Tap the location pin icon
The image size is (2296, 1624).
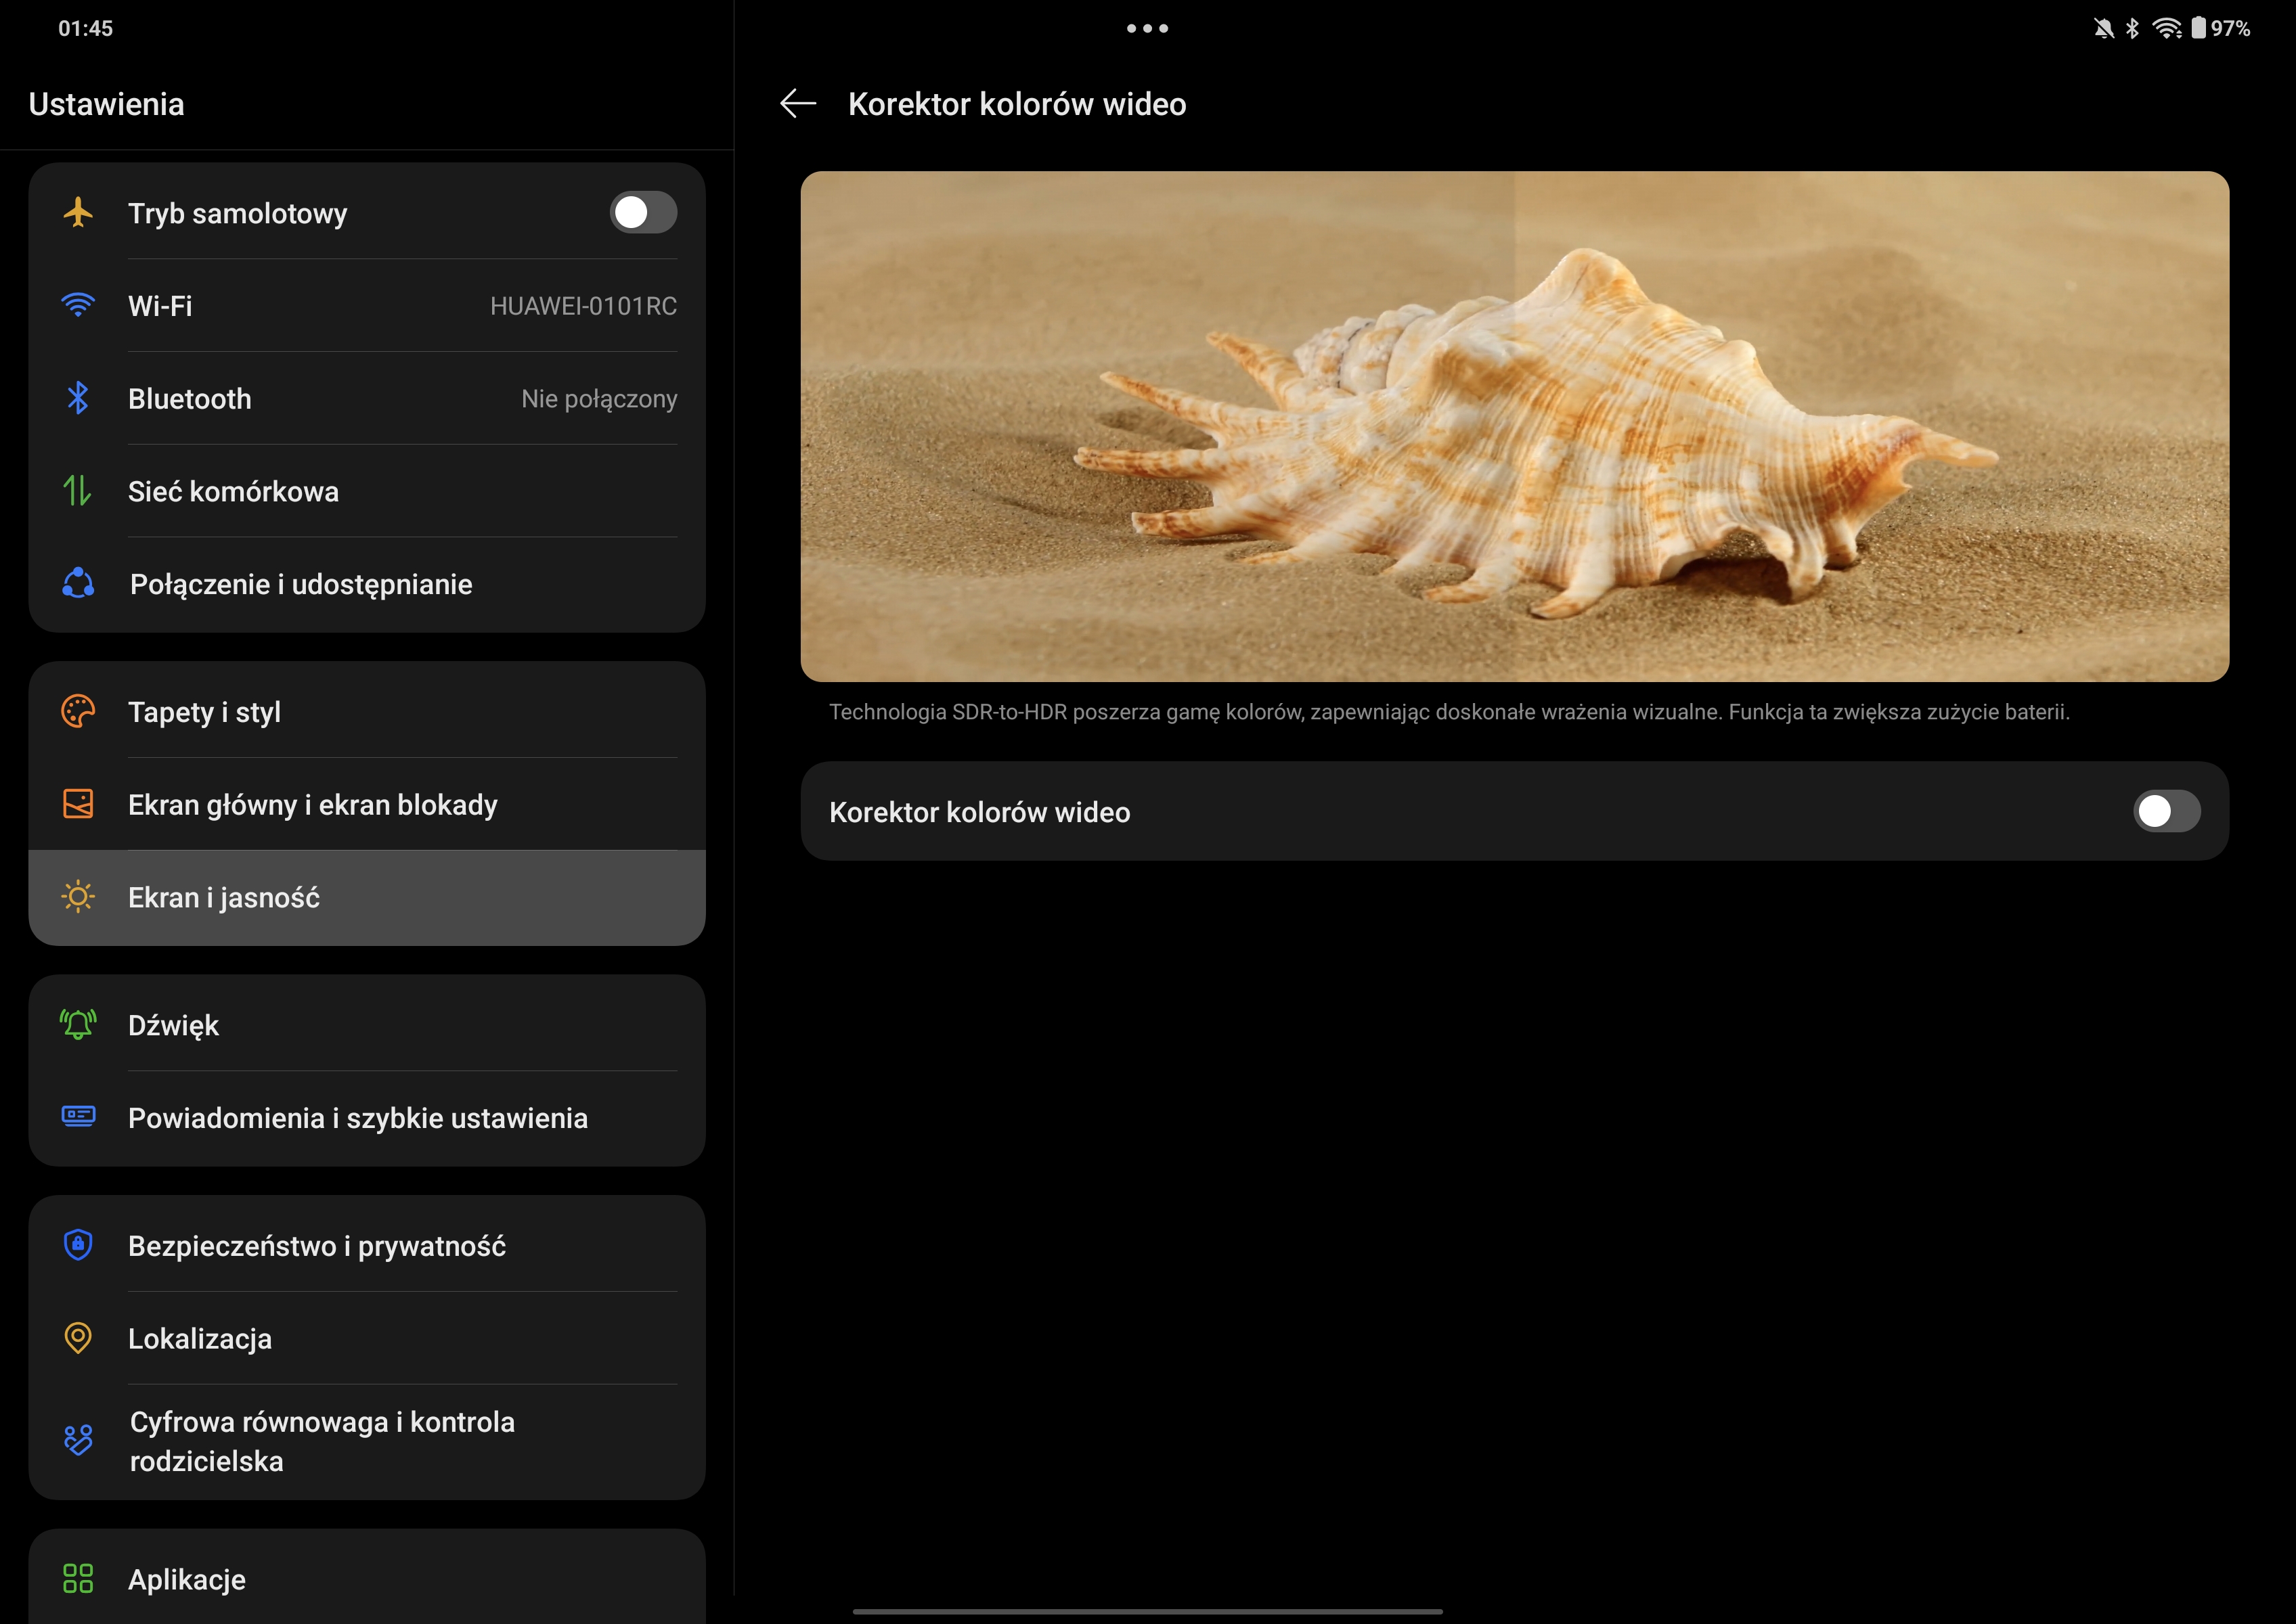(78, 1338)
